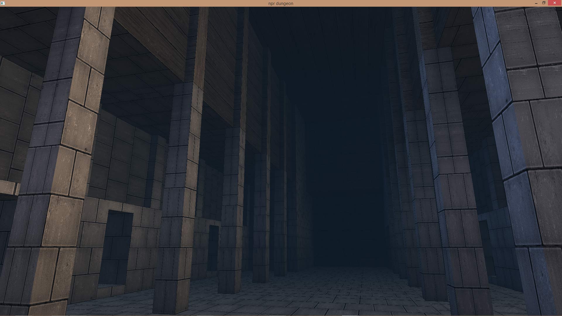Click the stone ledge at far left edge

click(7, 187)
